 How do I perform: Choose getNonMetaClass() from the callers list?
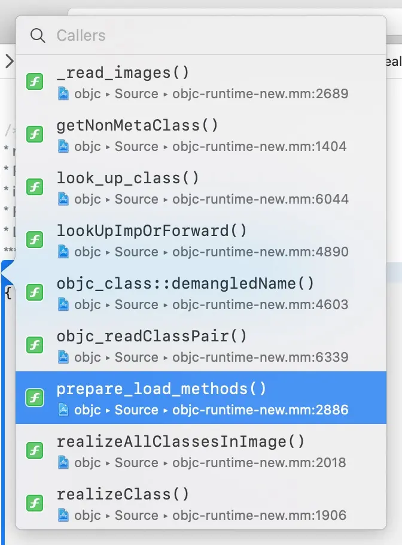tap(201, 135)
